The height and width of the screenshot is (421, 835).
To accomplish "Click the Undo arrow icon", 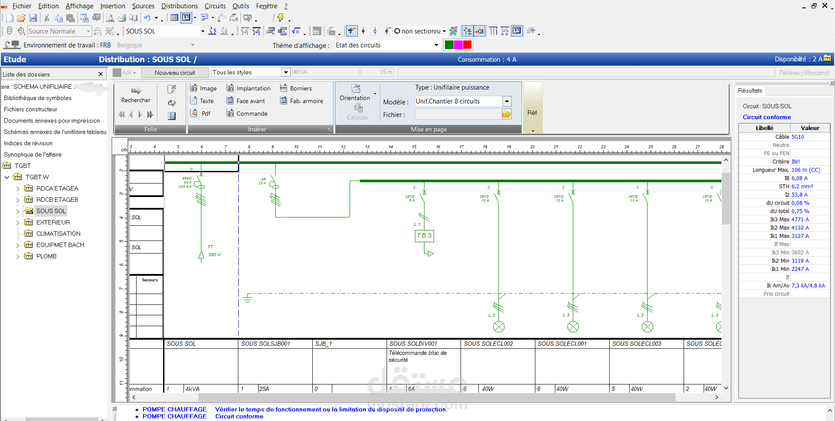I will 147,18.
